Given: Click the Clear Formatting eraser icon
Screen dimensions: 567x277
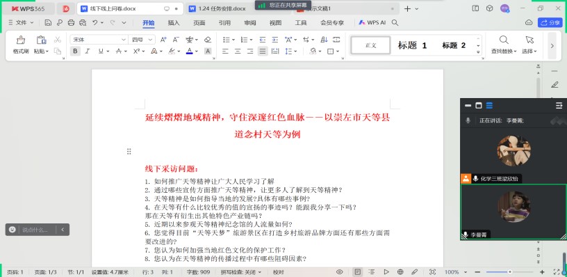Looking at the screenshot, I should coord(208,40).
